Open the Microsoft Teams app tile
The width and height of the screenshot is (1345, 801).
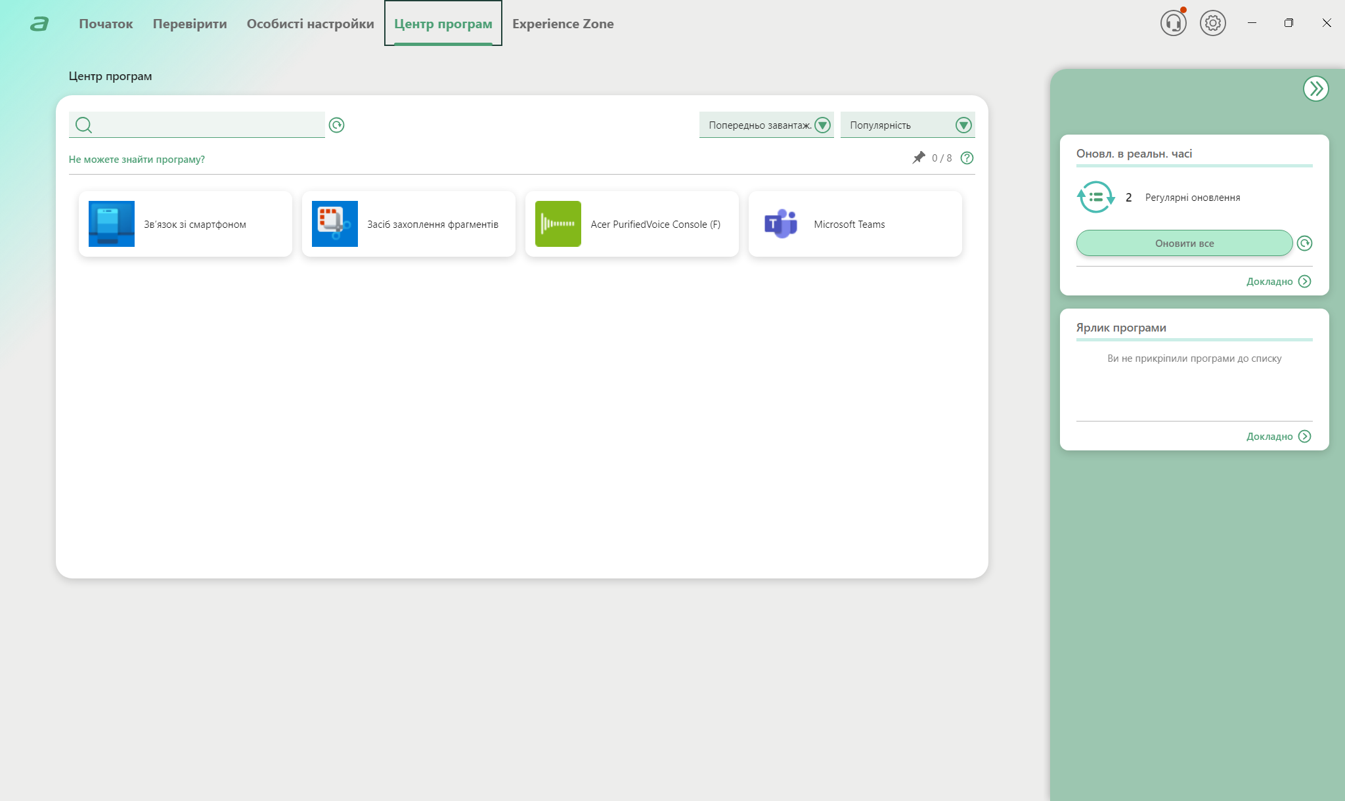pos(855,224)
